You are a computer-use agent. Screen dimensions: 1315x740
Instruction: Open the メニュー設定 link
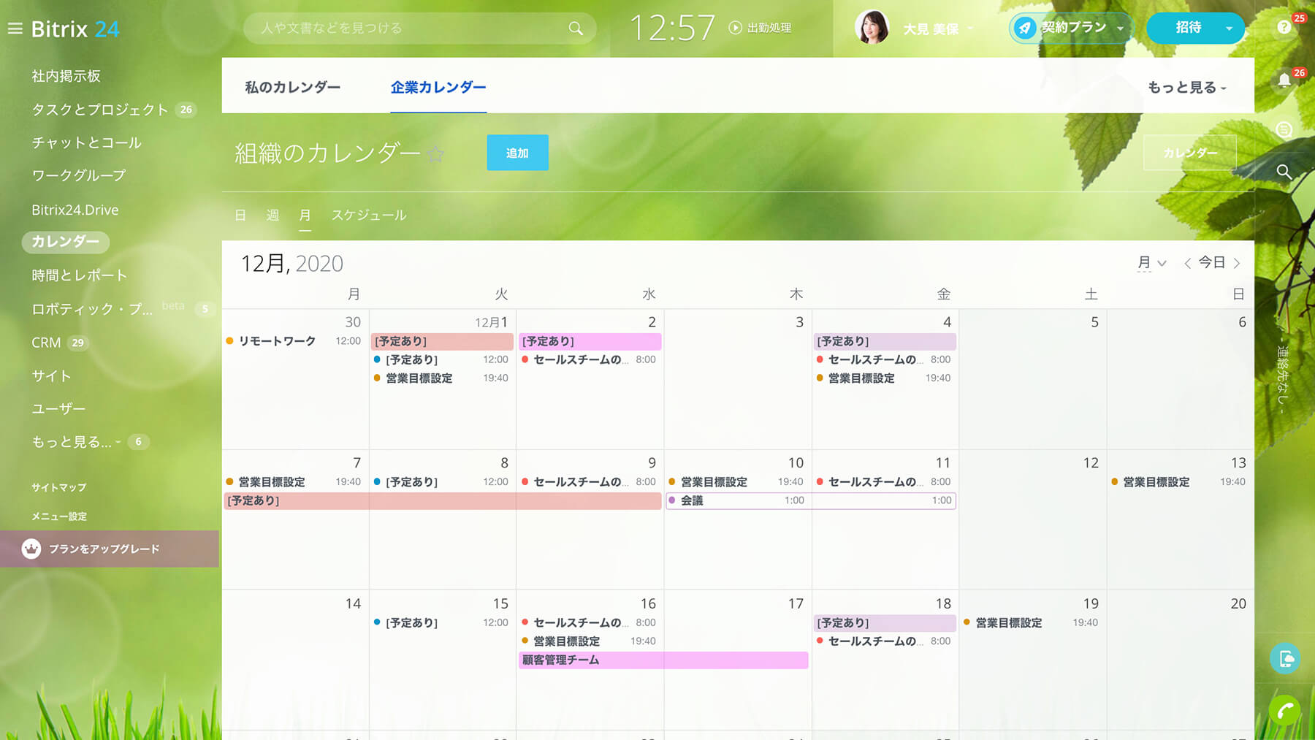pyautogui.click(x=58, y=516)
